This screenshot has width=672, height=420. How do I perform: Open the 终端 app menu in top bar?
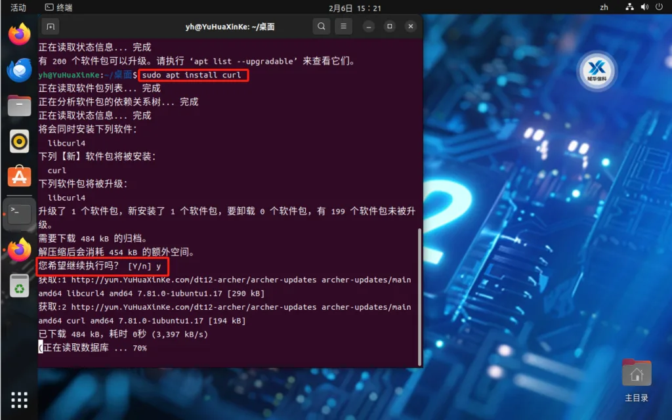(x=58, y=7)
